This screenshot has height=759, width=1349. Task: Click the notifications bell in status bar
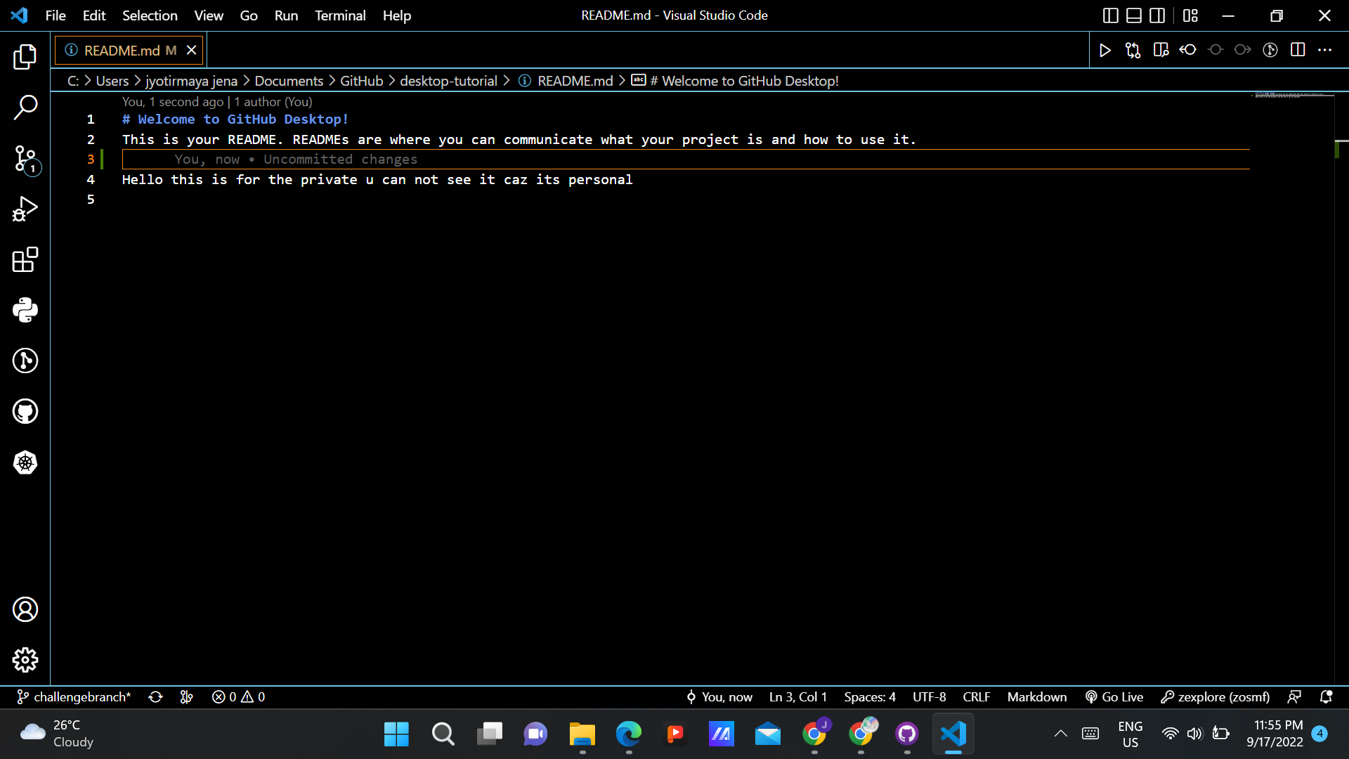pyautogui.click(x=1327, y=697)
